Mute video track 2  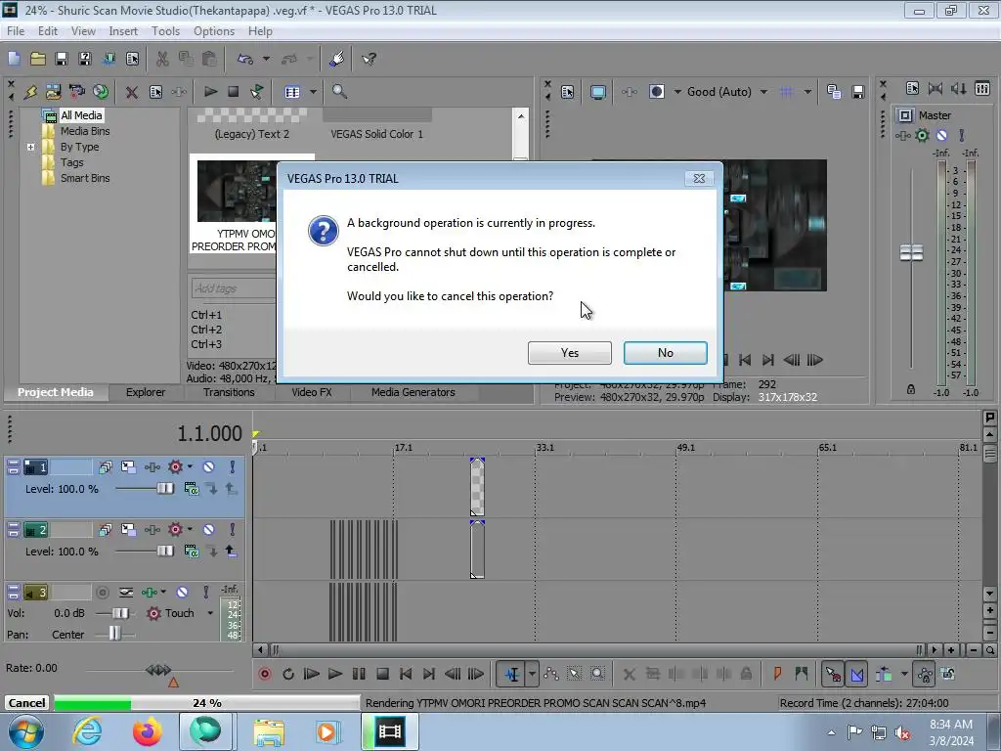tap(208, 529)
